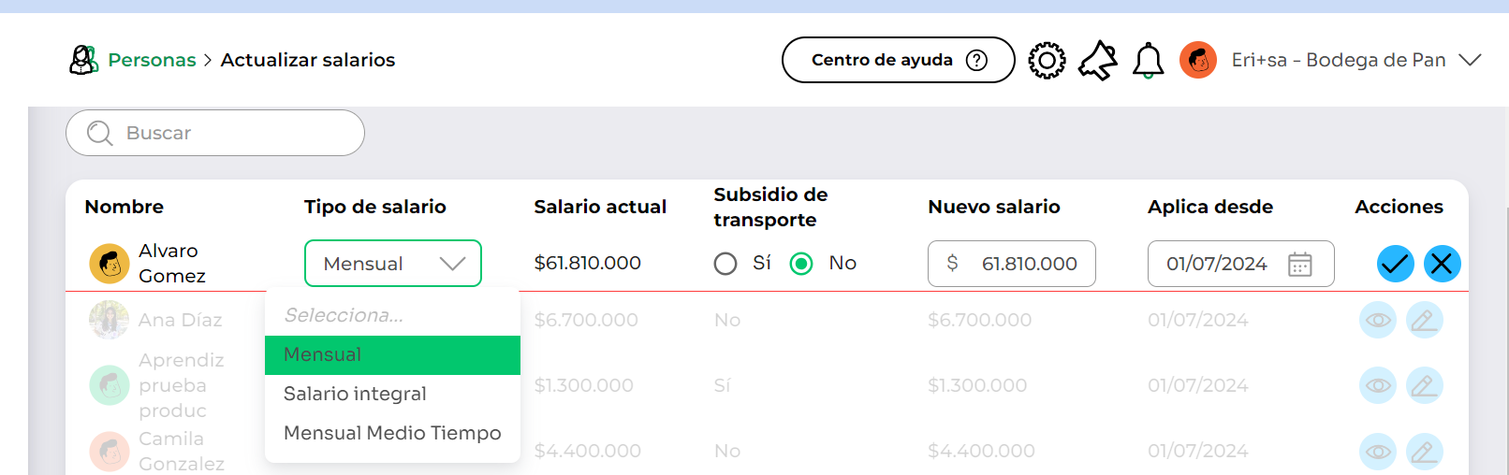This screenshot has width=1509, height=475.
Task: Open the bell notifications icon
Action: (x=1148, y=61)
